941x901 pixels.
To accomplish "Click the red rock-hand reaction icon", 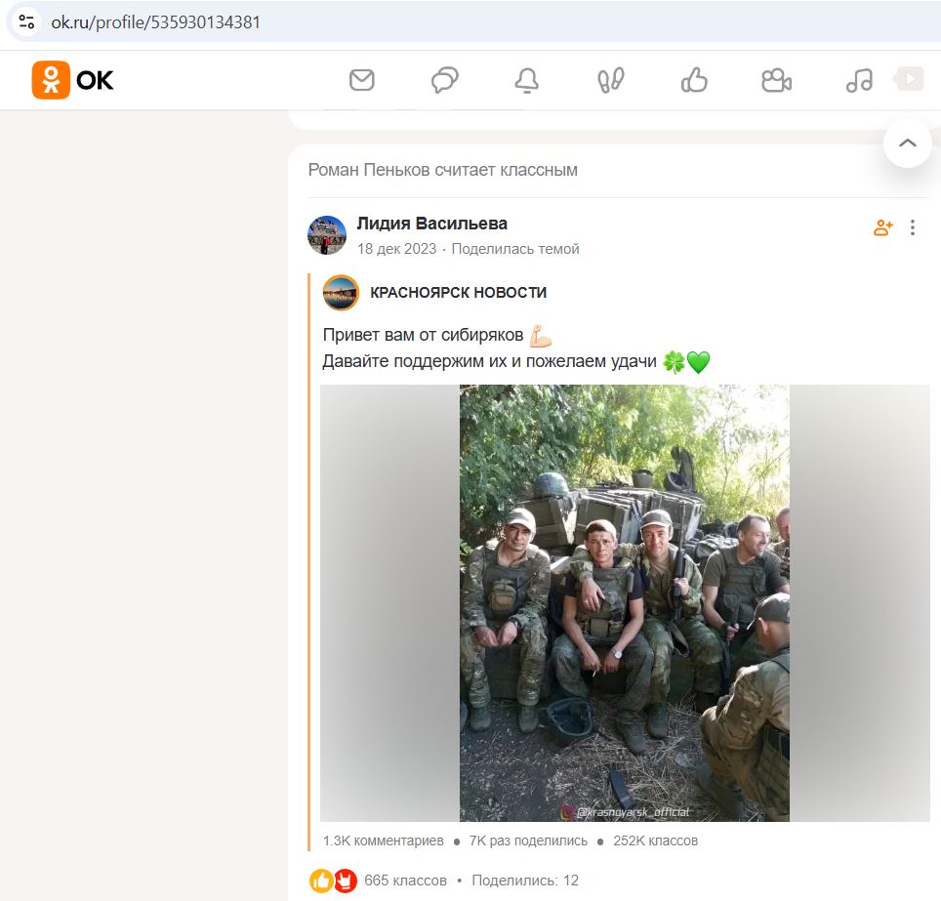I will (346, 881).
